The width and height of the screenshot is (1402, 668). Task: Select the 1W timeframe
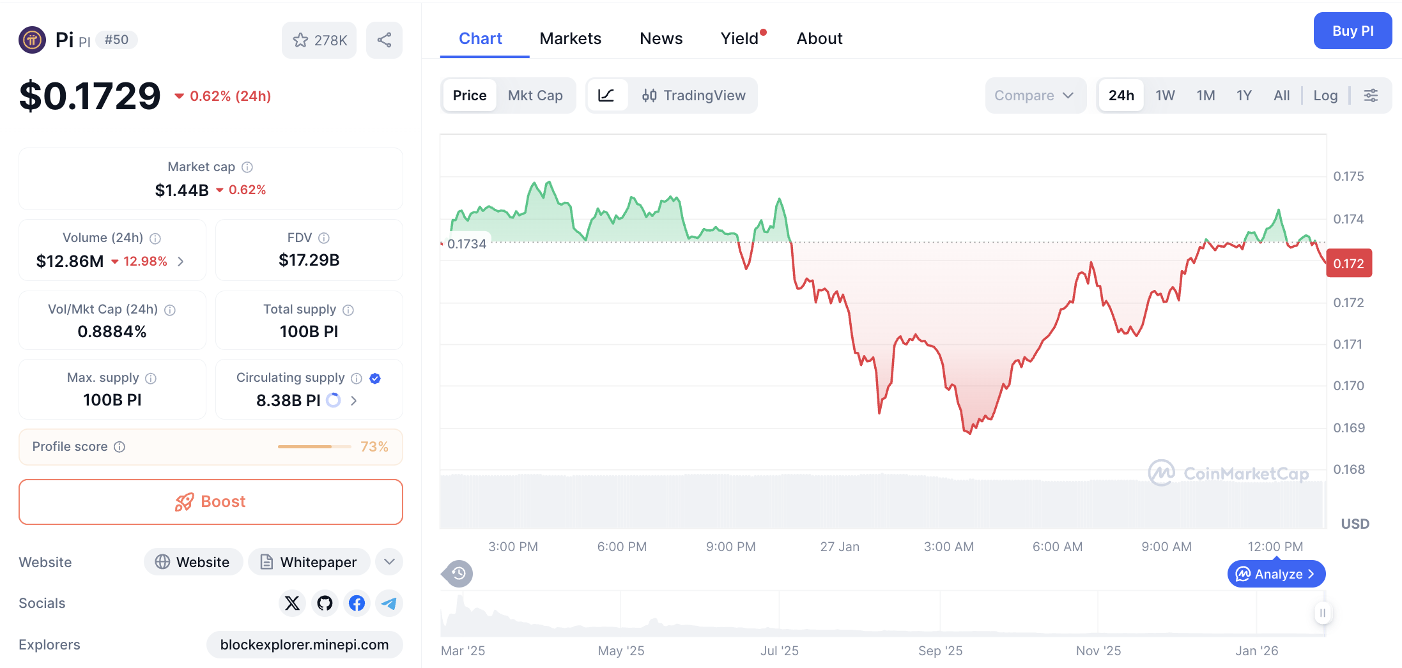(x=1164, y=95)
